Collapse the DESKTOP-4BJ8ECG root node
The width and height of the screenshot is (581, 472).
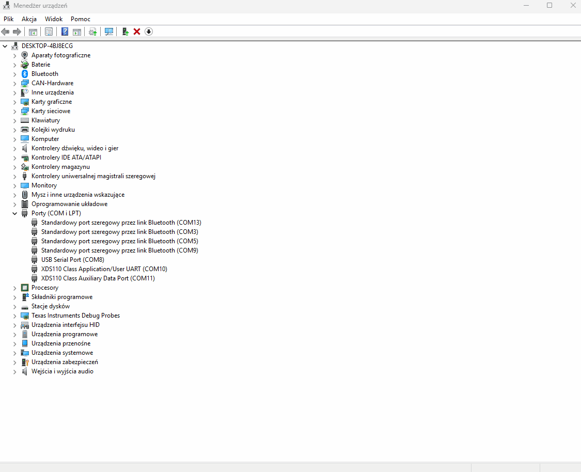click(5, 46)
